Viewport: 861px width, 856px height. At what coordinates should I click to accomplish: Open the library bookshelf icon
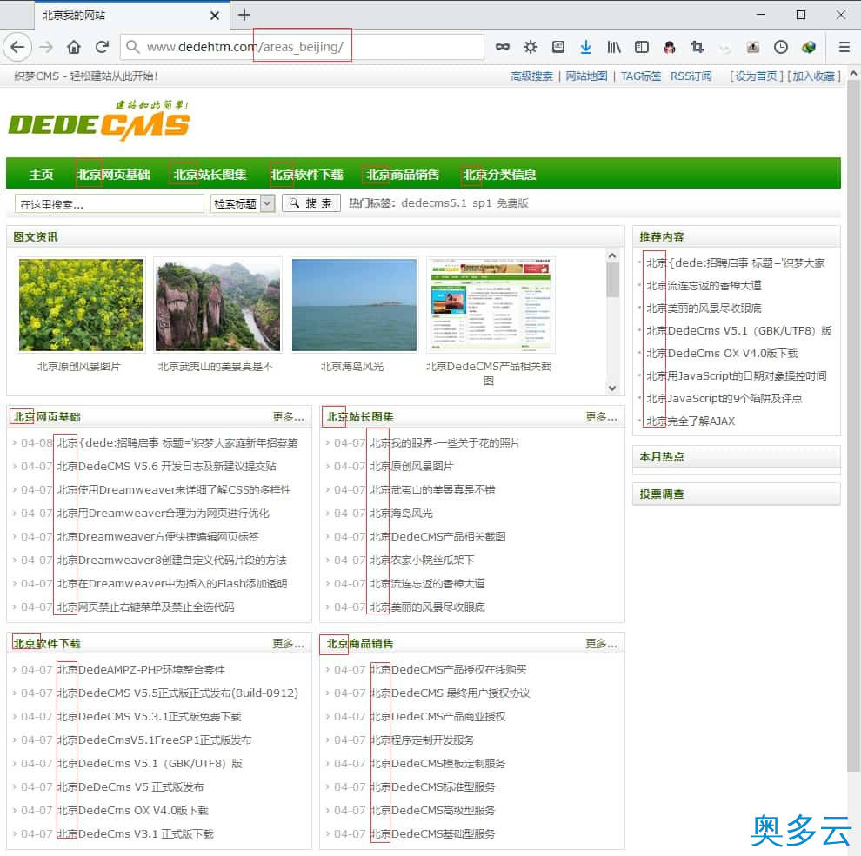point(614,47)
